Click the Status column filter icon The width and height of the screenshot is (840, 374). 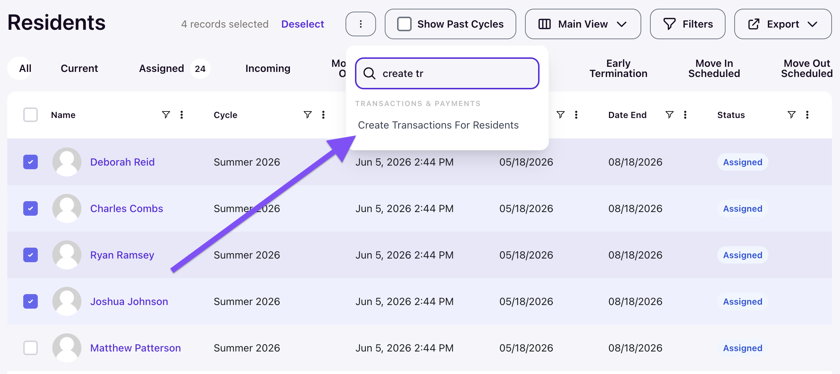791,115
